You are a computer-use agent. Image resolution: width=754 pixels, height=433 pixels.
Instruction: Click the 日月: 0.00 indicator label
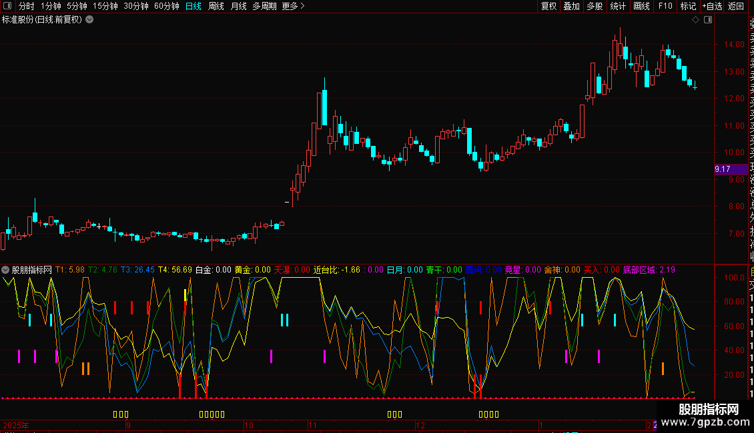click(405, 270)
